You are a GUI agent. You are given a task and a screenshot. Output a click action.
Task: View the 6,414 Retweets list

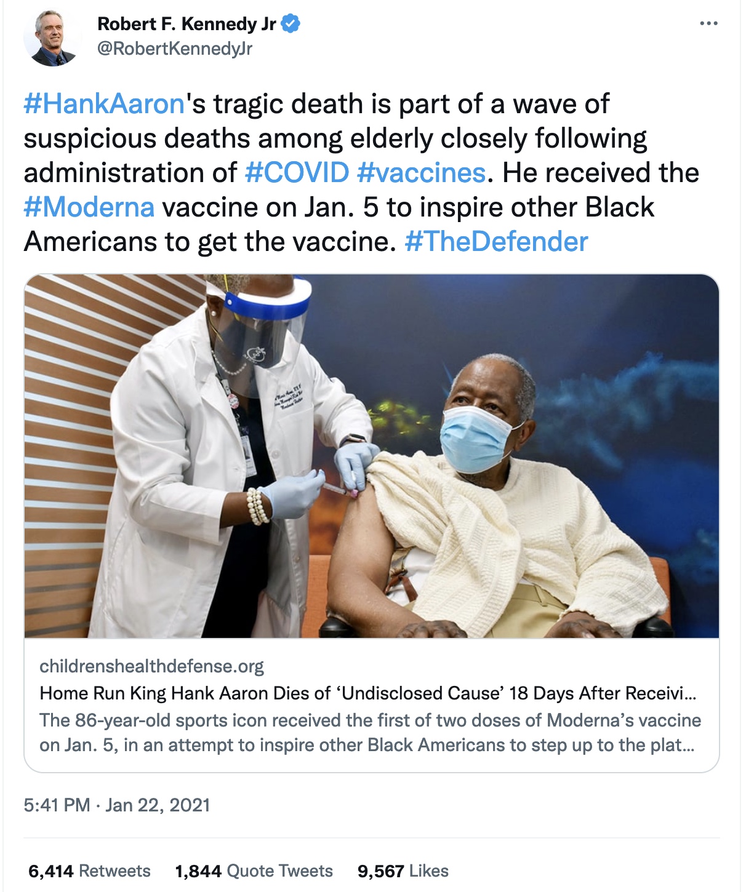(x=89, y=871)
